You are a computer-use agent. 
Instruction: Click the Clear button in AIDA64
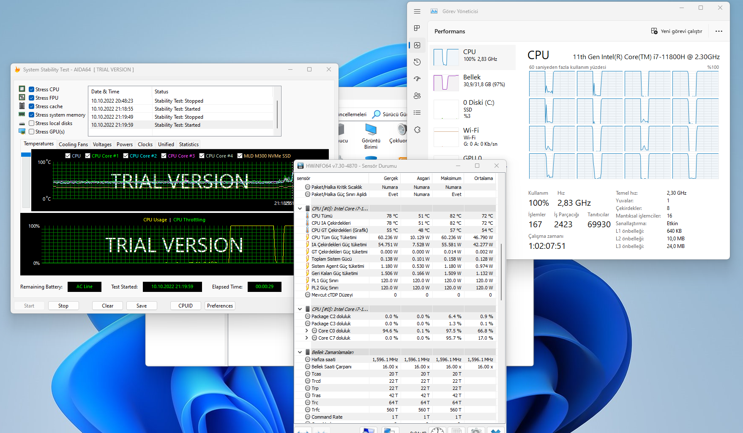[108, 306]
